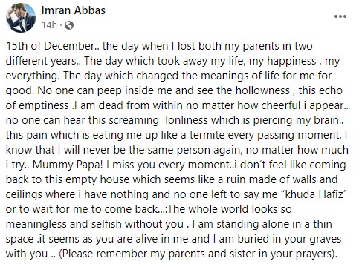Click the globe public audience icon
Image resolution: width=362 pixels, height=267 pixels.
(69, 25)
